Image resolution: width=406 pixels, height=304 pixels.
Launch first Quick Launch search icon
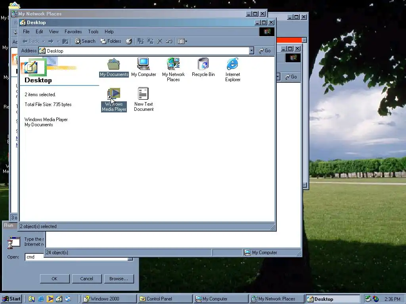[x=32, y=299]
